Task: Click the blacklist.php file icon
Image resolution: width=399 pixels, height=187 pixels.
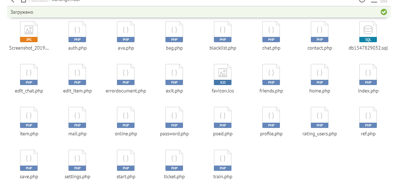Action: (x=223, y=32)
